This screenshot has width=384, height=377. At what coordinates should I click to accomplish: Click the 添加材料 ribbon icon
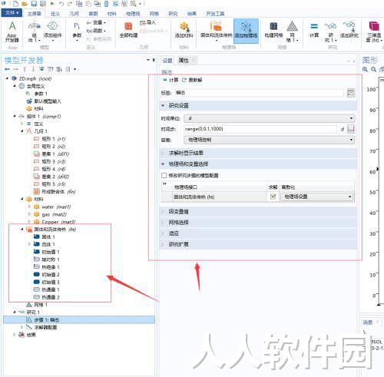click(184, 30)
